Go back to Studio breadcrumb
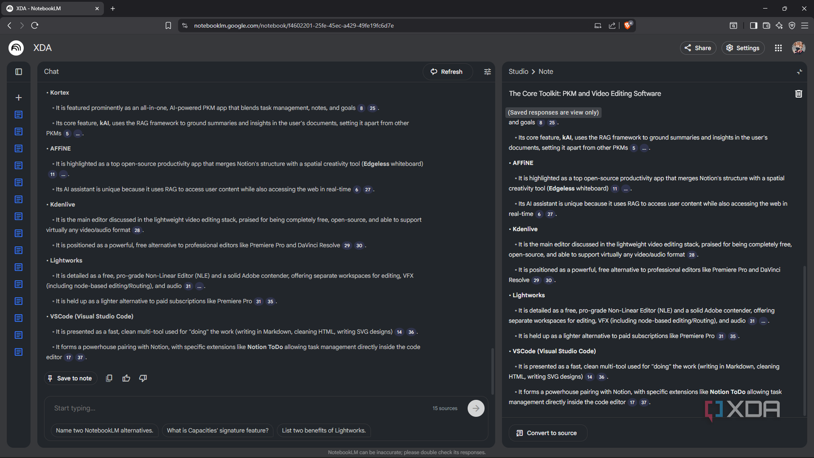Screen dimensions: 814x458 pyautogui.click(x=518, y=72)
